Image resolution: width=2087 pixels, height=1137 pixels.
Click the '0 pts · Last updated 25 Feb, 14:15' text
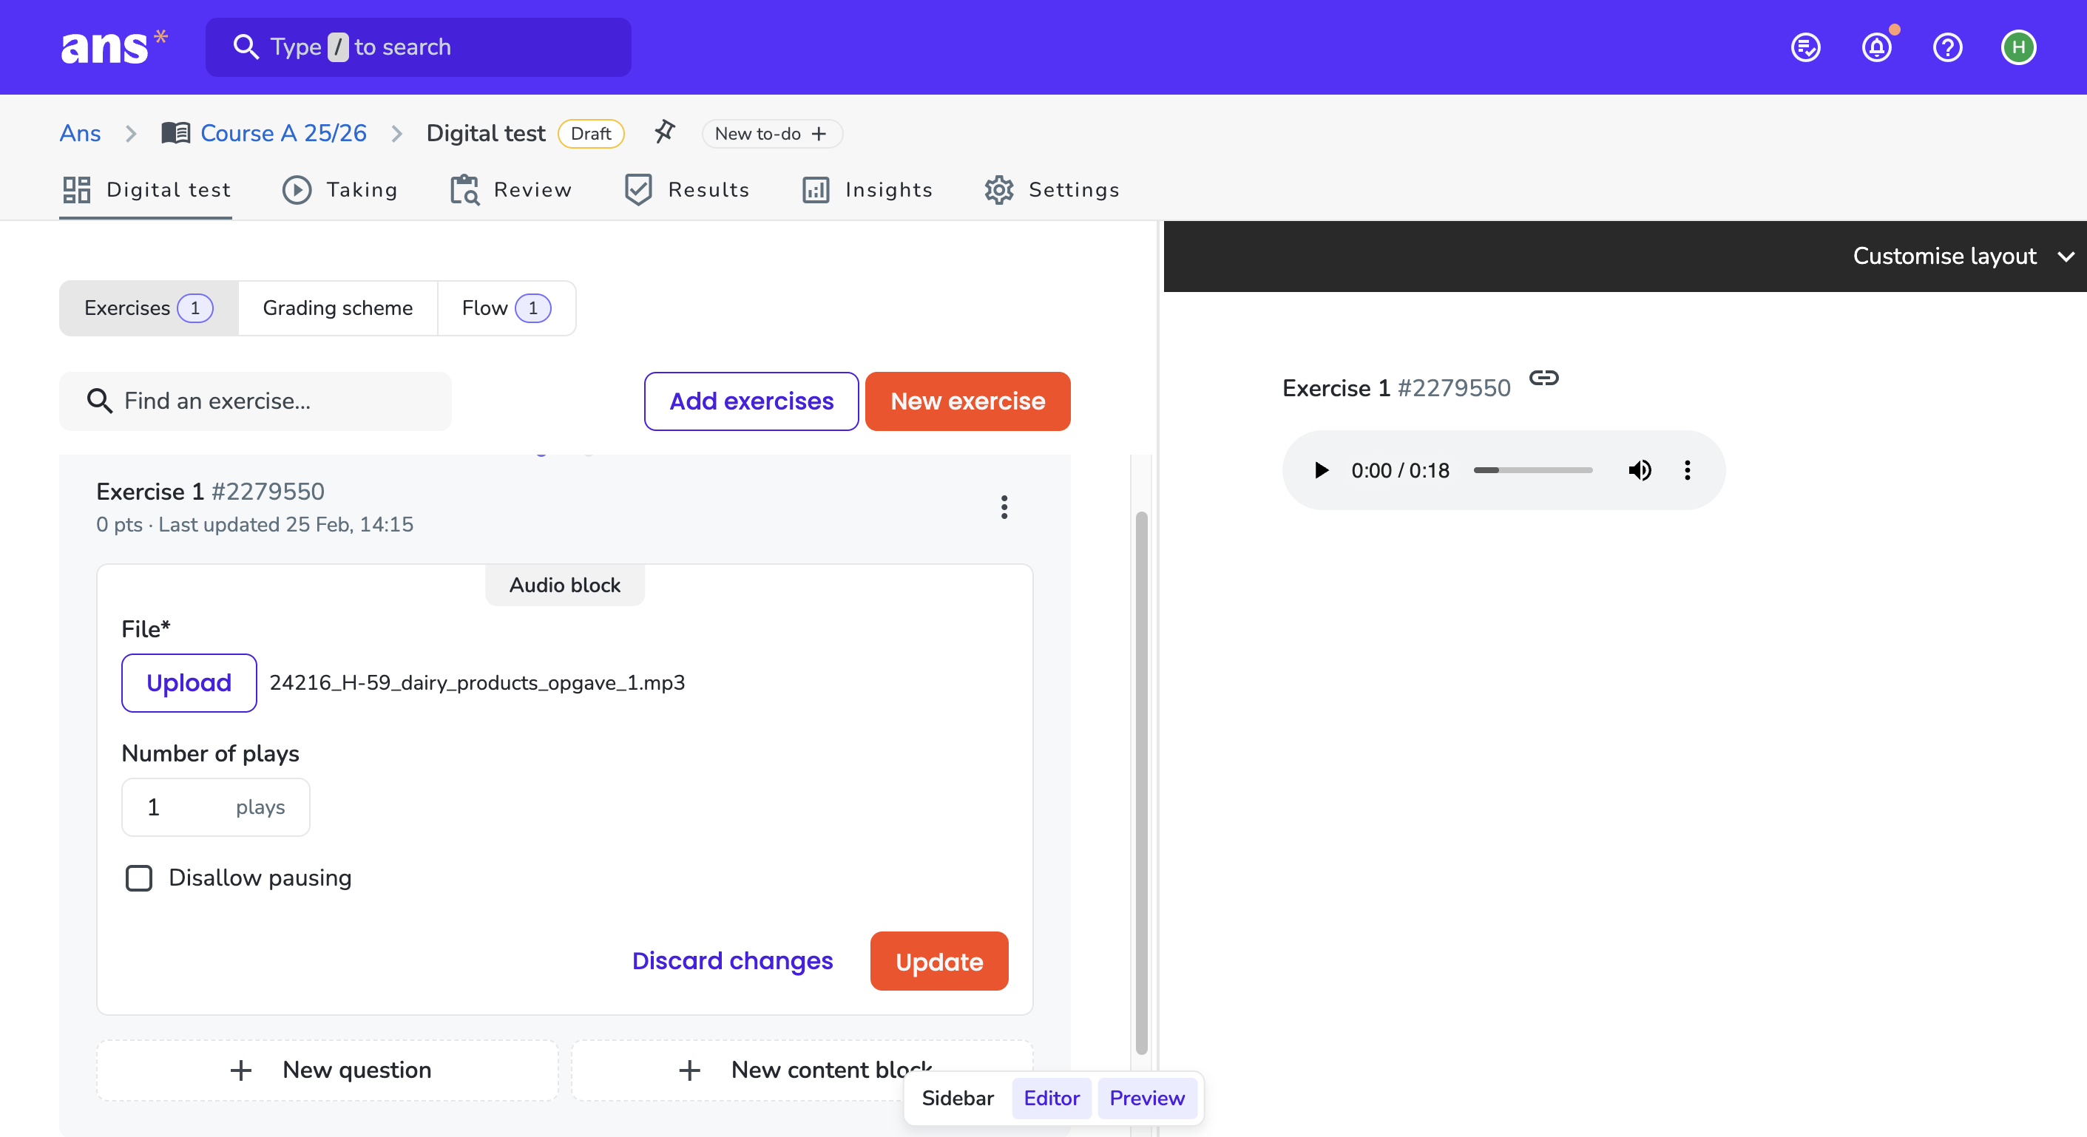click(254, 524)
